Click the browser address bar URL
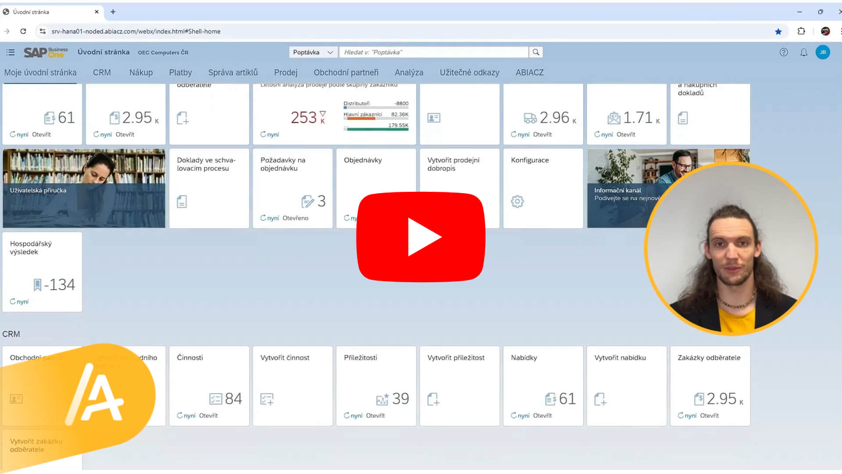This screenshot has height=474, width=842. (136, 31)
